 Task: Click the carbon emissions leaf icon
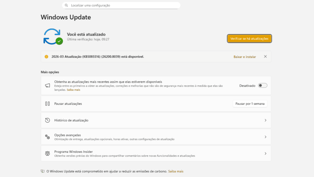pyautogui.click(x=43, y=171)
